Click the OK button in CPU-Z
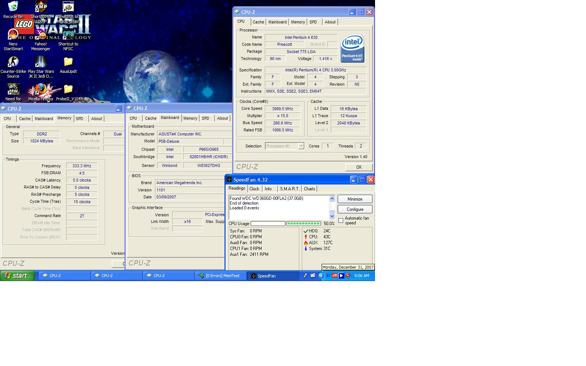The height and width of the screenshot is (366, 586). click(x=359, y=167)
